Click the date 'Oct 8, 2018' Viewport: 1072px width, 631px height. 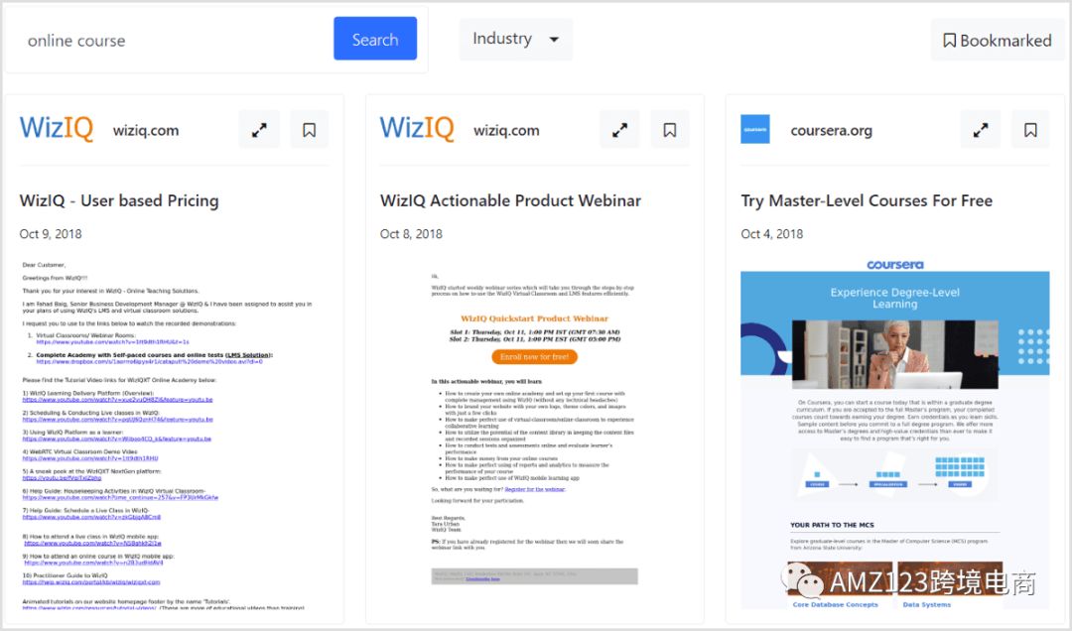point(411,234)
